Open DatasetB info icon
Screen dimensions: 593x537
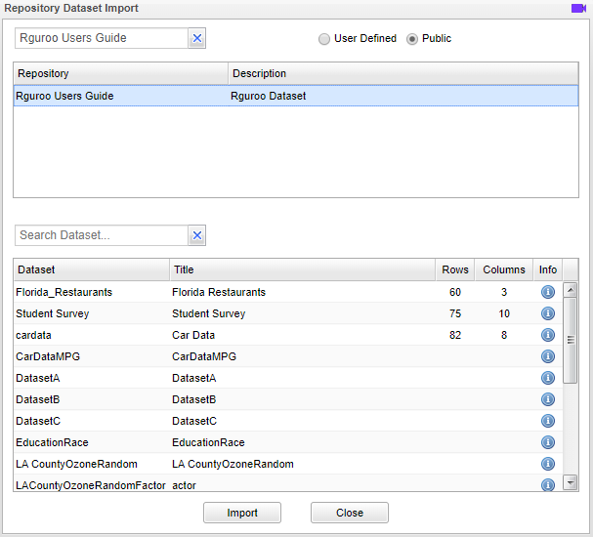[547, 399]
